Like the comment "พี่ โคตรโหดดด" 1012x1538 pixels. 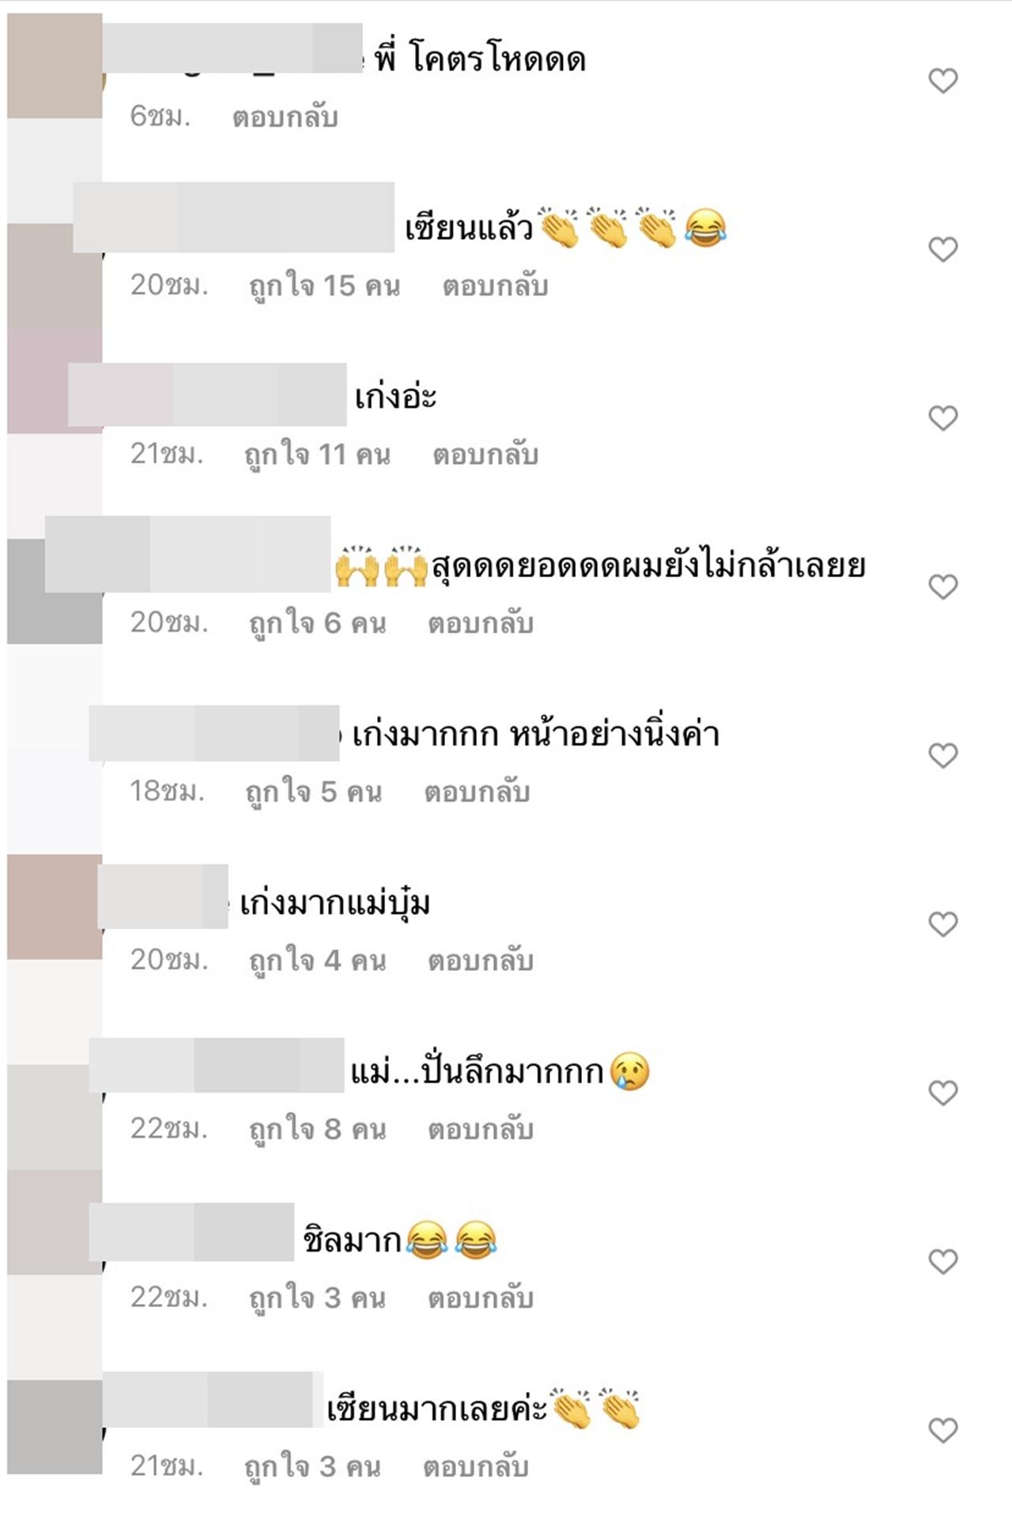(942, 81)
